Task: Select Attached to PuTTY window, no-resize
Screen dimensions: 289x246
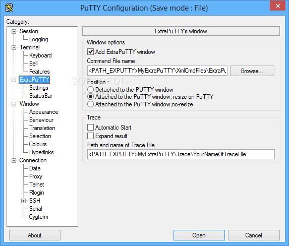Action: [90, 104]
